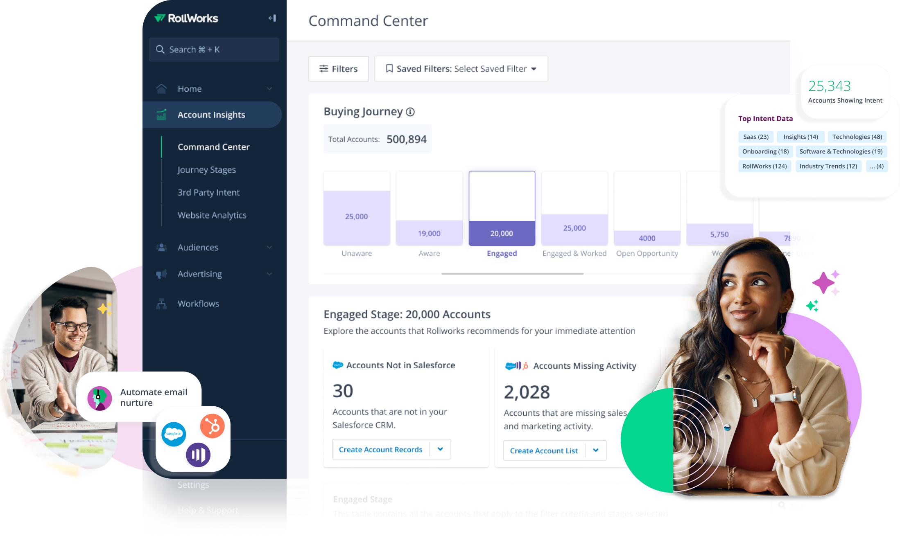Open the Saved Filters dropdown
This screenshot has height=536, width=900.
(x=461, y=69)
